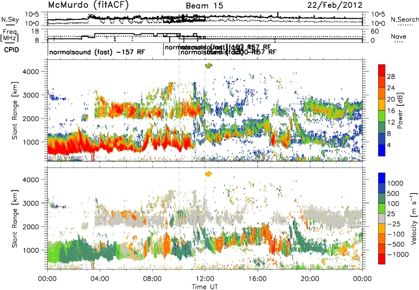This screenshot has width=419, height=290.
Task: Click the 'Nave' legend label
Action: pos(399,36)
